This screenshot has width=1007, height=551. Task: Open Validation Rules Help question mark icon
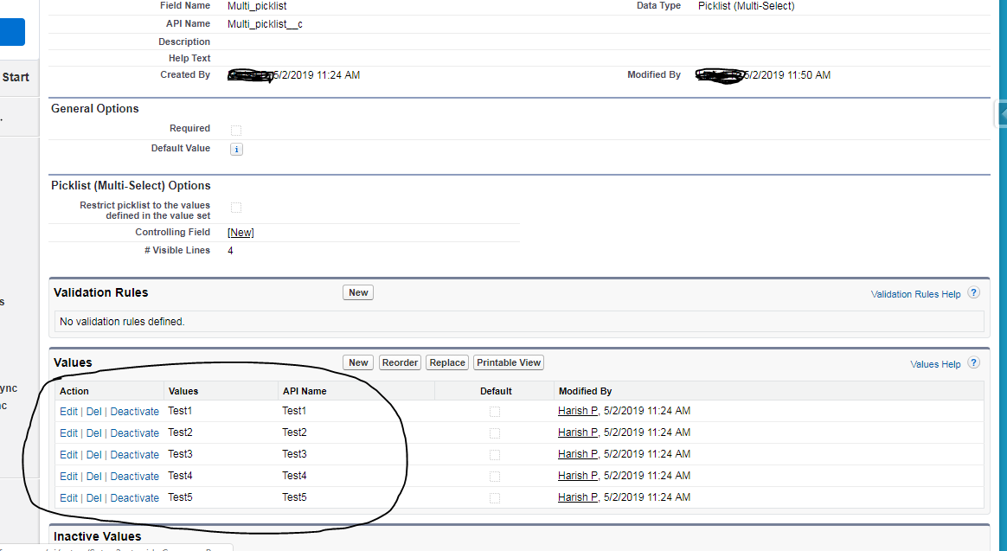tap(973, 293)
